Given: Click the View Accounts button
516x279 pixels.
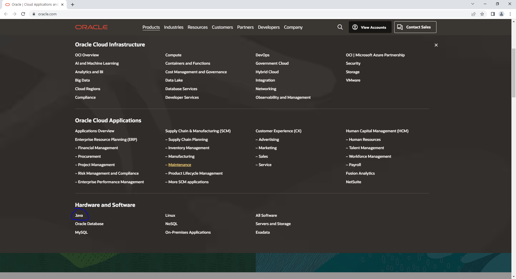Looking at the screenshot, I should [x=370, y=27].
